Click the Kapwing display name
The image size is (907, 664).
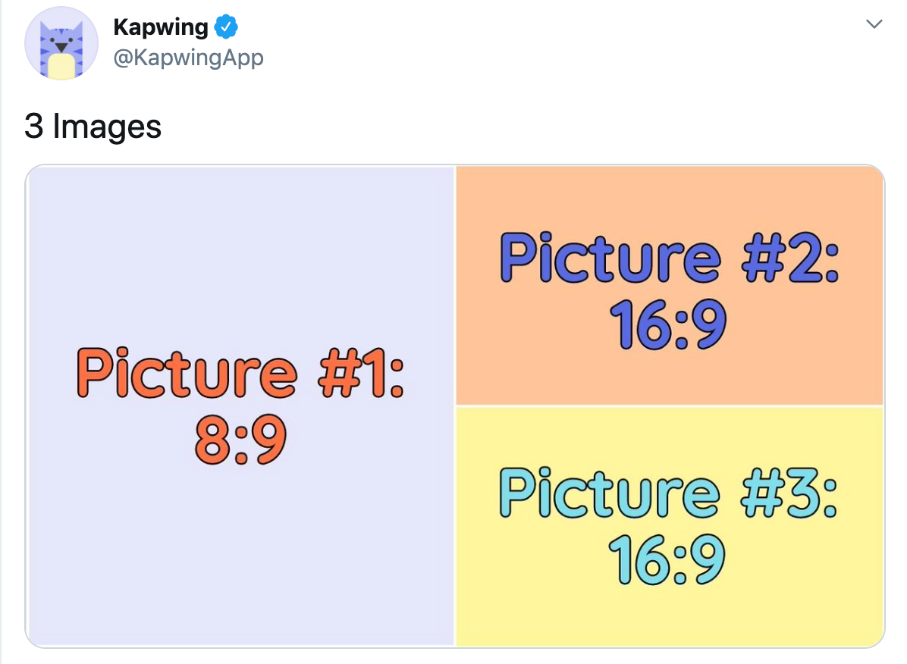160,26
